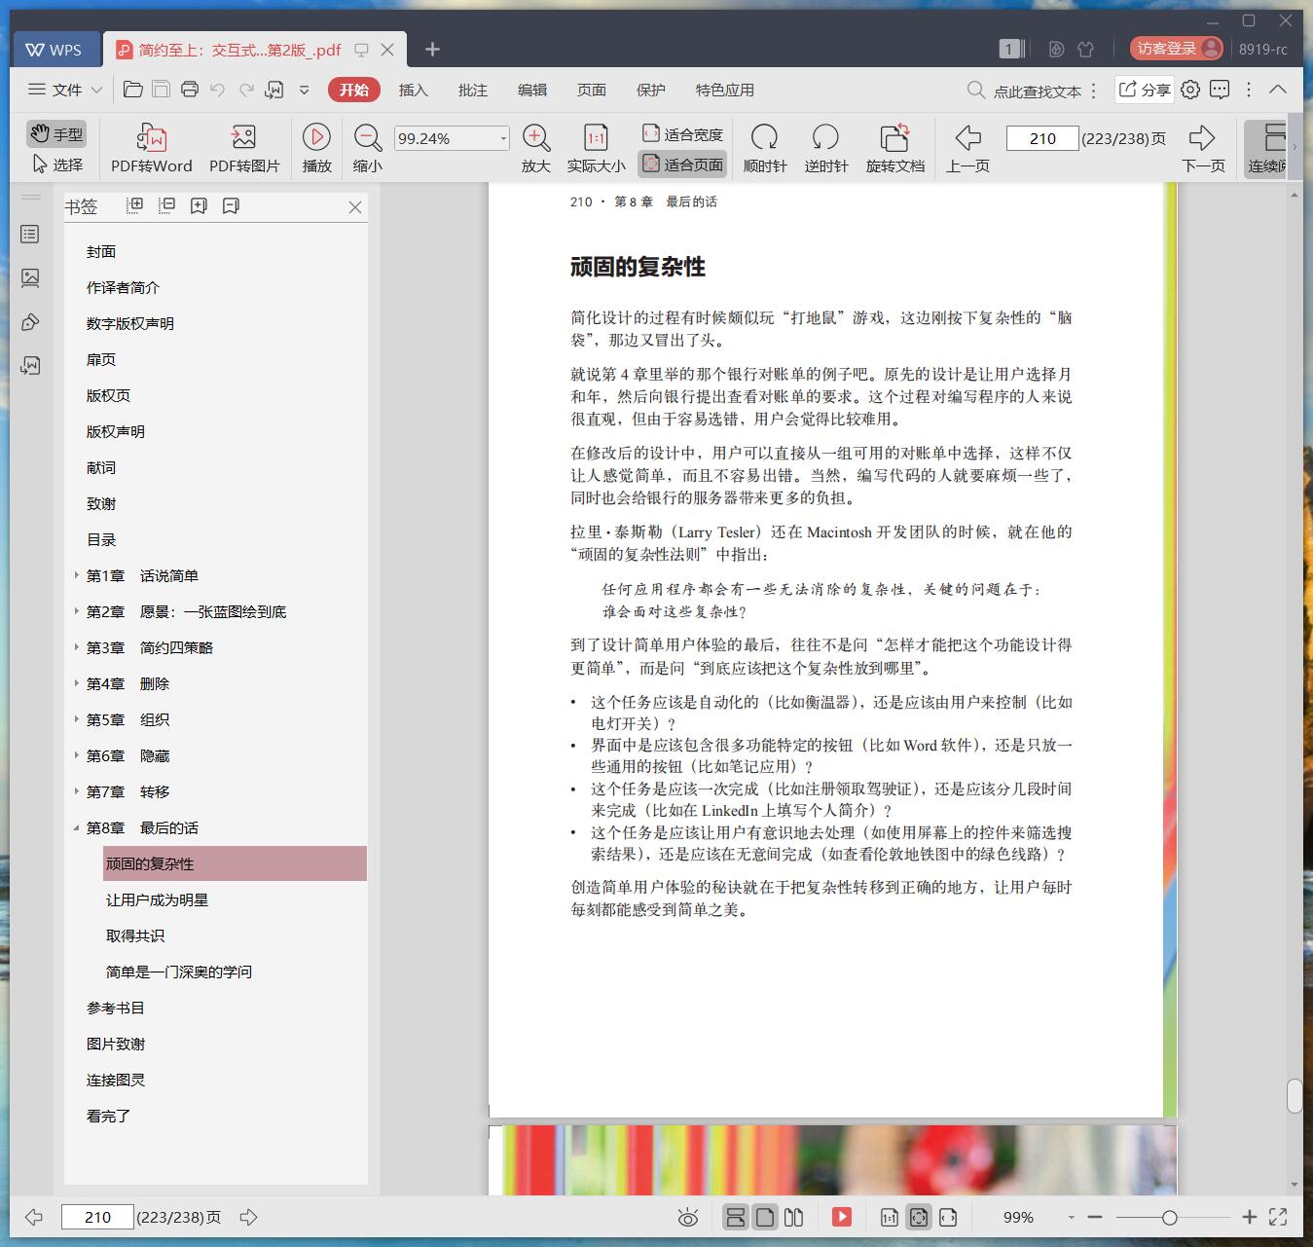Viewport: 1313px width, 1247px height.
Task: Expand 第5章 组织 bookmark
Action: coord(77,719)
